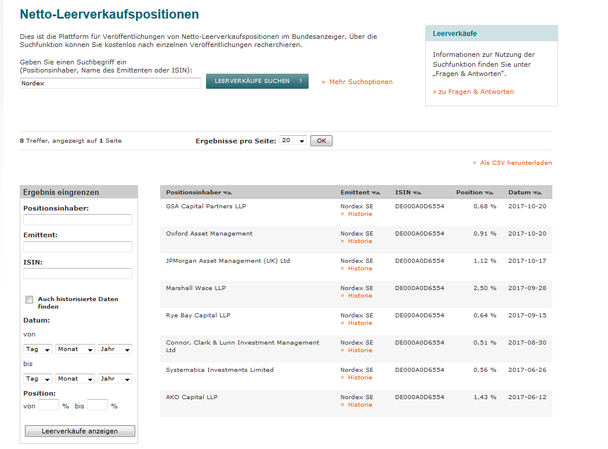
Task: Enable "Auch historisierte Daten finden" checkbox
Action: pos(29,299)
